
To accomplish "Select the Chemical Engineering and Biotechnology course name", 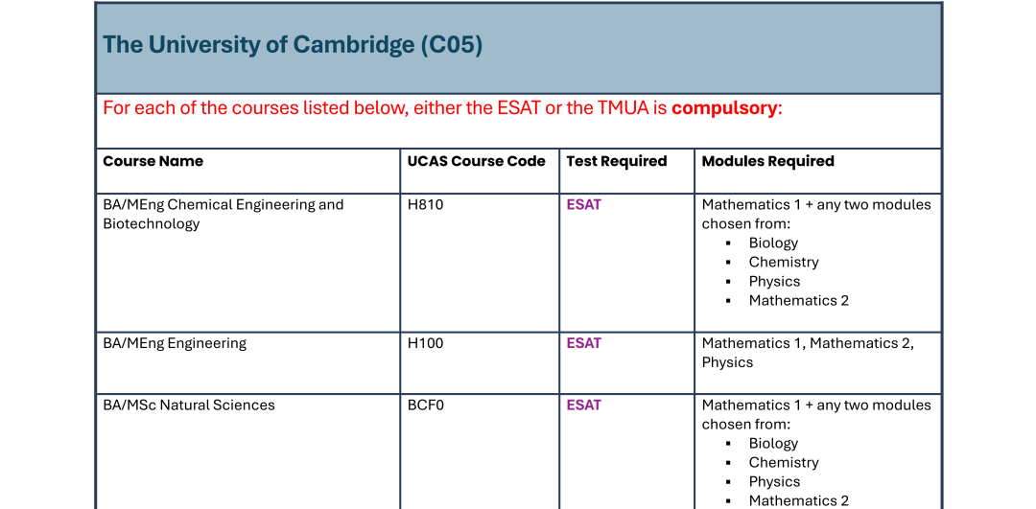I will pos(223,214).
